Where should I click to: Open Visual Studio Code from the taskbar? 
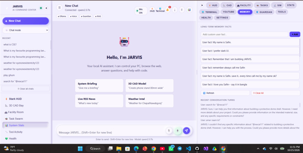coord(188,149)
